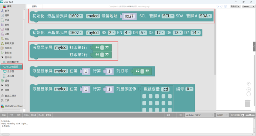The image size is (256, 136).
Task: Adjust the bottom-right toolbar slider
Action: click(250, 115)
